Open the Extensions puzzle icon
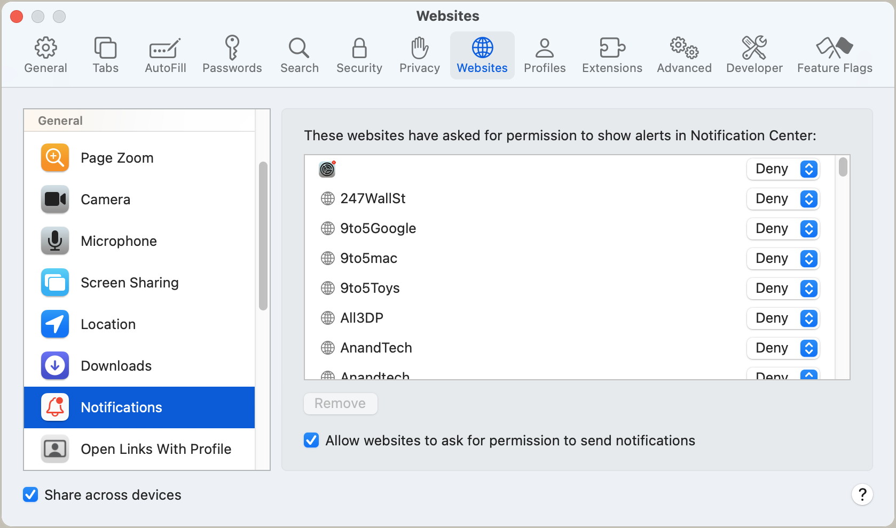896x528 pixels. point(612,48)
